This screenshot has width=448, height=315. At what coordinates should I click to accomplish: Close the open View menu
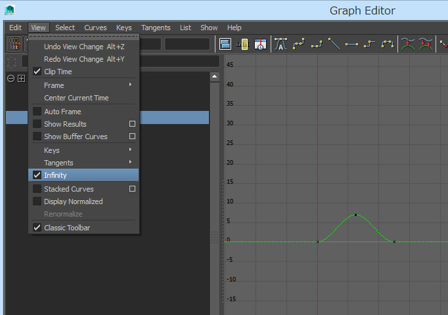point(38,28)
